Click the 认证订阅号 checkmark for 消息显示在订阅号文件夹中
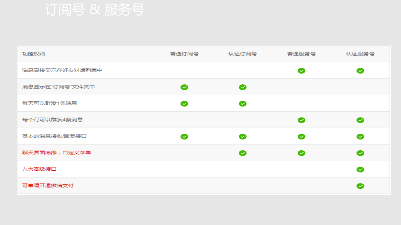The height and width of the screenshot is (225, 401). pyautogui.click(x=242, y=87)
